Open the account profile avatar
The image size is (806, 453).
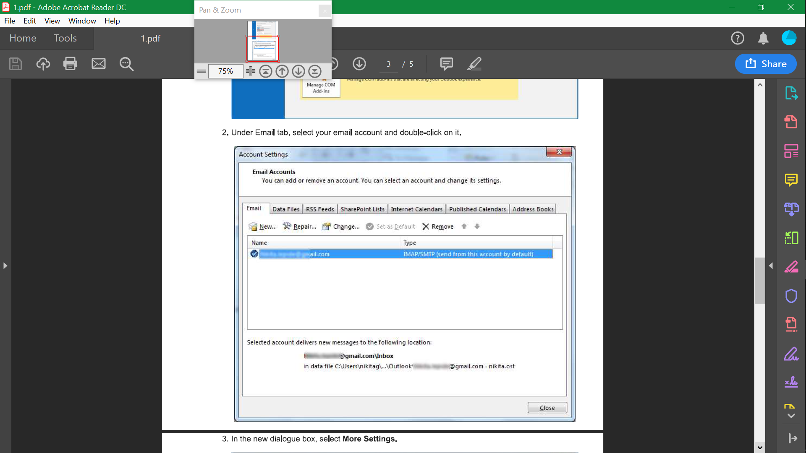pyautogui.click(x=789, y=38)
